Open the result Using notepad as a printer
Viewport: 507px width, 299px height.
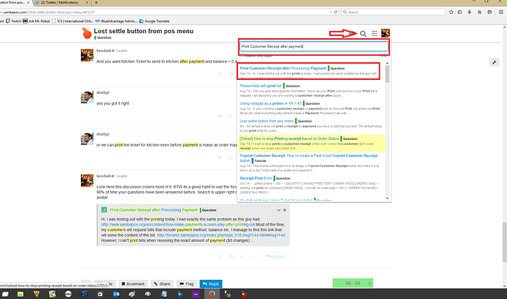[270, 103]
